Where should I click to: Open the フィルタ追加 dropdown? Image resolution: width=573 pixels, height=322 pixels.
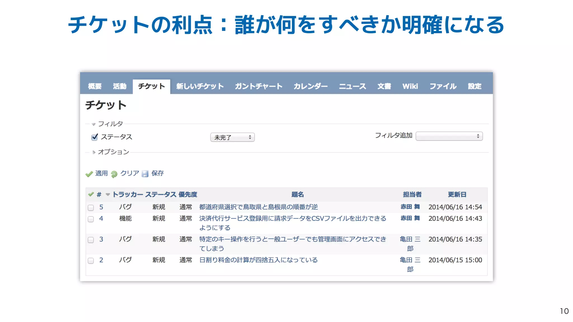coord(449,136)
